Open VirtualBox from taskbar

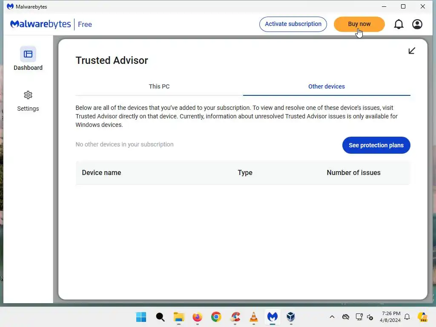point(291,317)
